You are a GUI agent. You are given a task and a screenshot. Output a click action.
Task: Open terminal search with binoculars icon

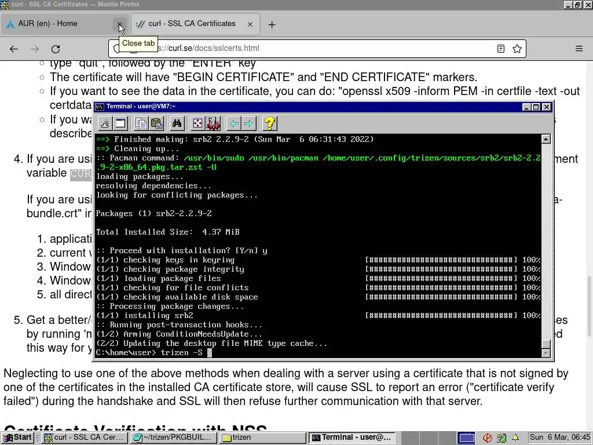[x=177, y=123]
